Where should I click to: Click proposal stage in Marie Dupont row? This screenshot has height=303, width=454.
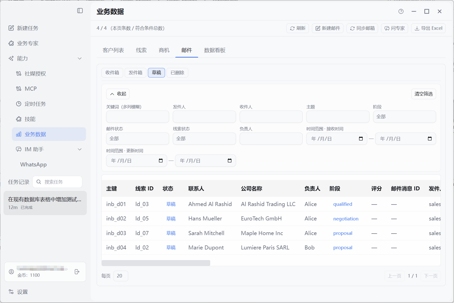pyautogui.click(x=343, y=247)
